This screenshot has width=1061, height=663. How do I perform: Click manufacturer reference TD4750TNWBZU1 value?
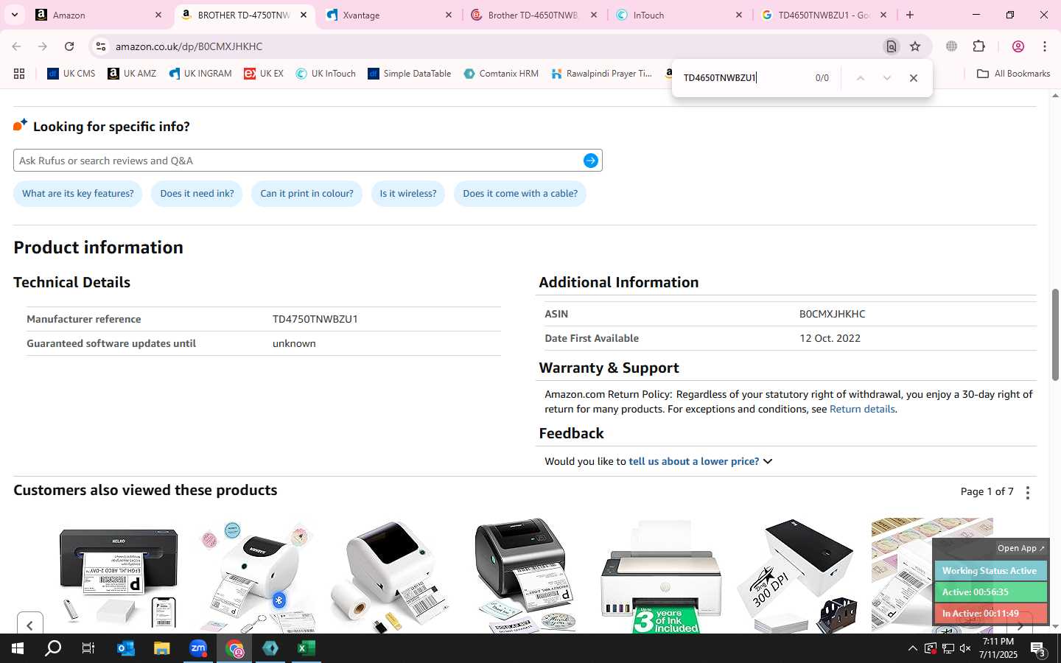click(315, 319)
